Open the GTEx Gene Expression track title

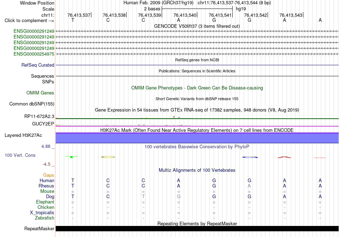(197, 110)
